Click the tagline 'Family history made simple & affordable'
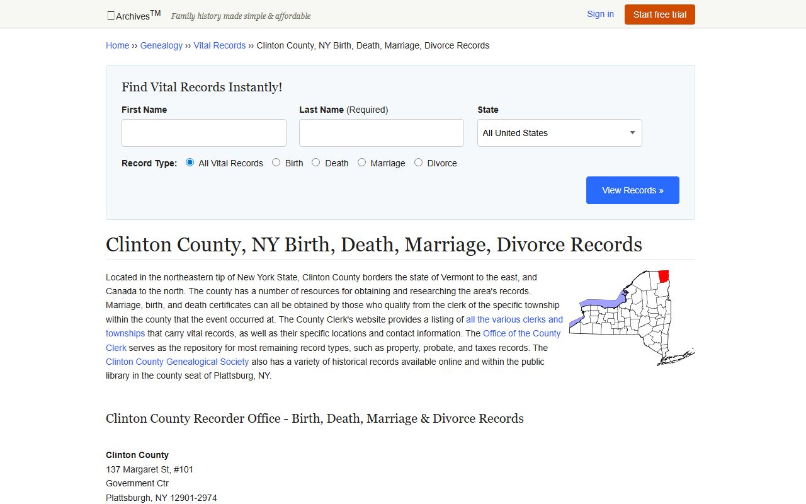The height and width of the screenshot is (504, 806). point(241,16)
